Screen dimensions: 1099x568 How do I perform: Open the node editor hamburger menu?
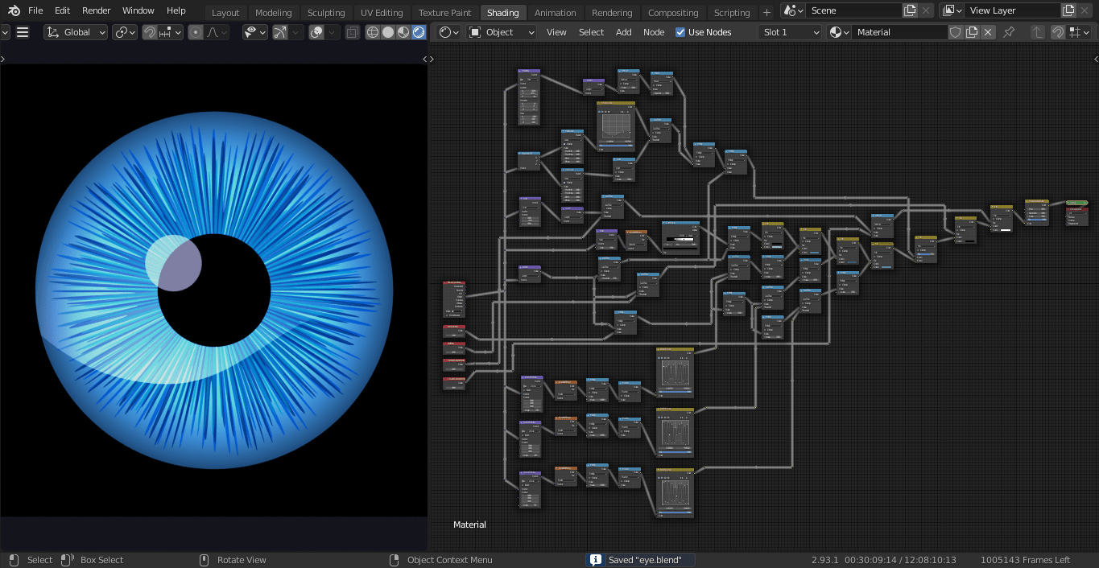pos(23,32)
